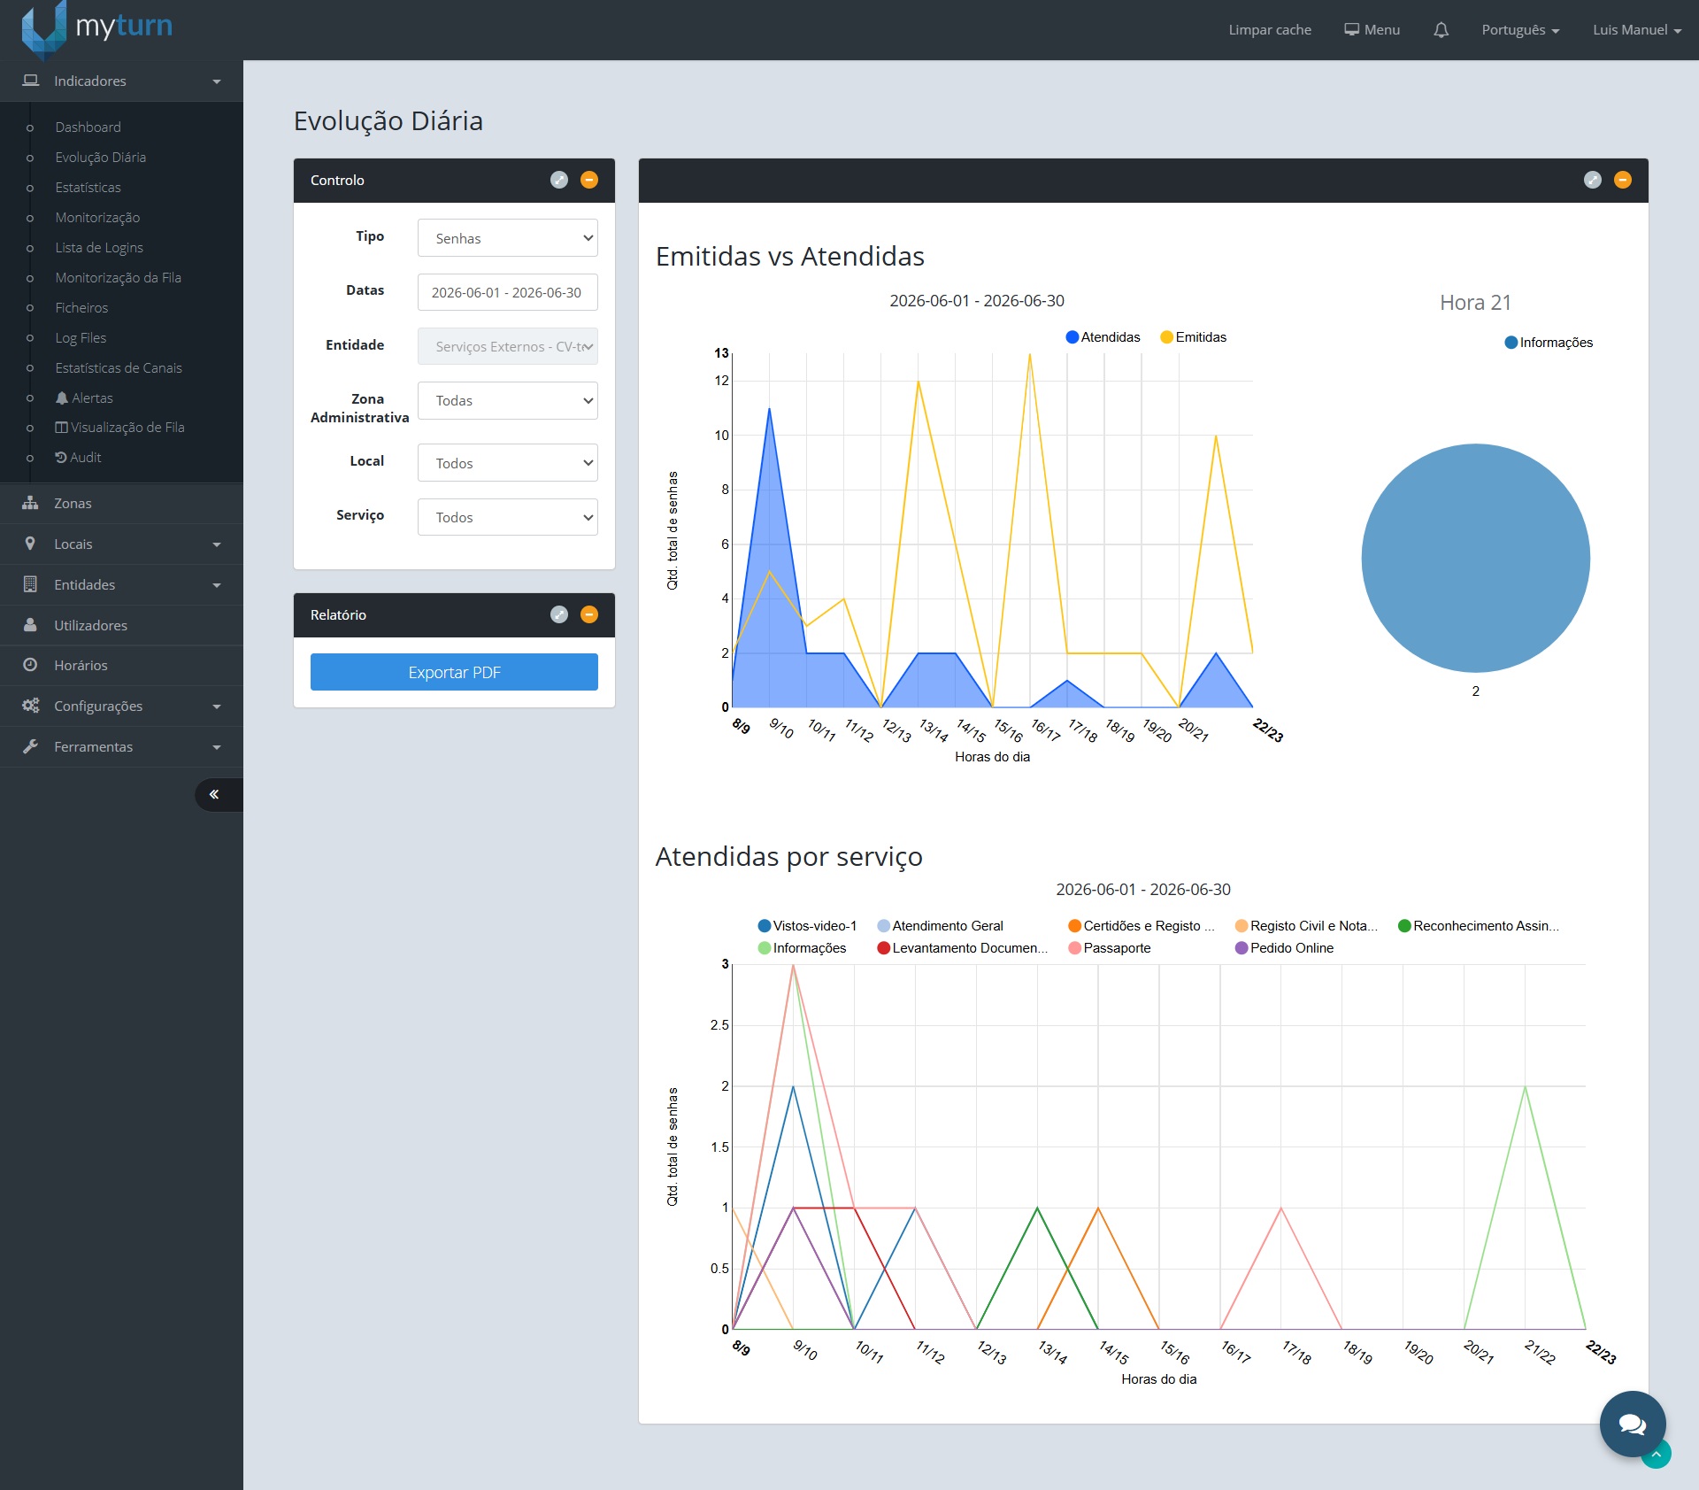Open Estatísticas in the sidebar
1699x1490 pixels.
pos(88,188)
